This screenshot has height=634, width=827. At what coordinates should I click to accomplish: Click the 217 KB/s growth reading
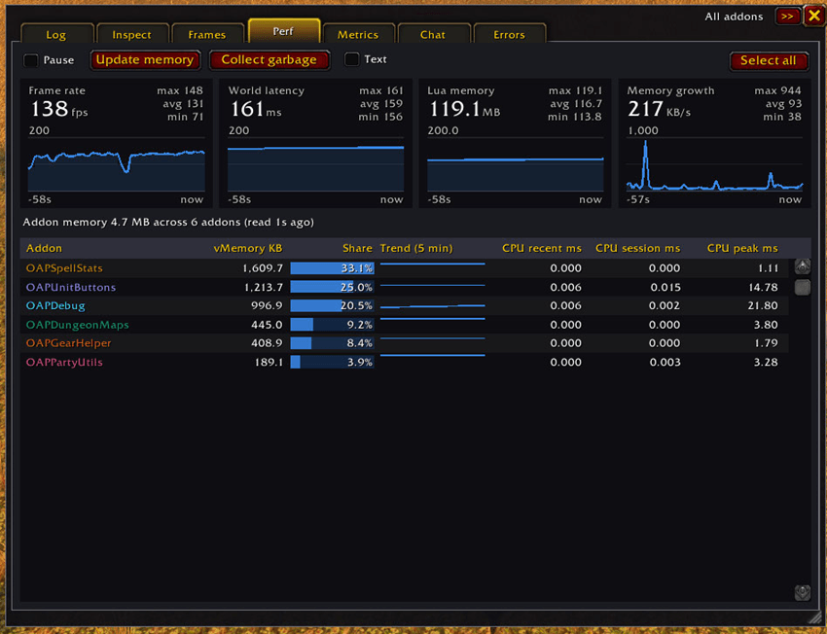[659, 109]
